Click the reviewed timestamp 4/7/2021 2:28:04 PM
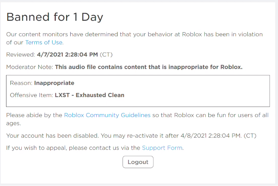Screen dimensions: 278x186 coord(67,55)
